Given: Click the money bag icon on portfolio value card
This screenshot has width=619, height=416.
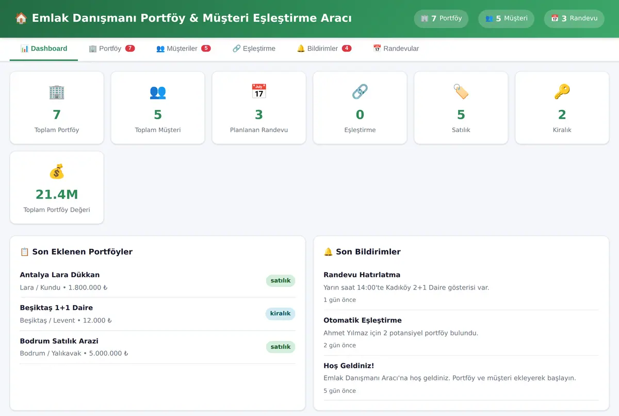Looking at the screenshot, I should (x=57, y=171).
